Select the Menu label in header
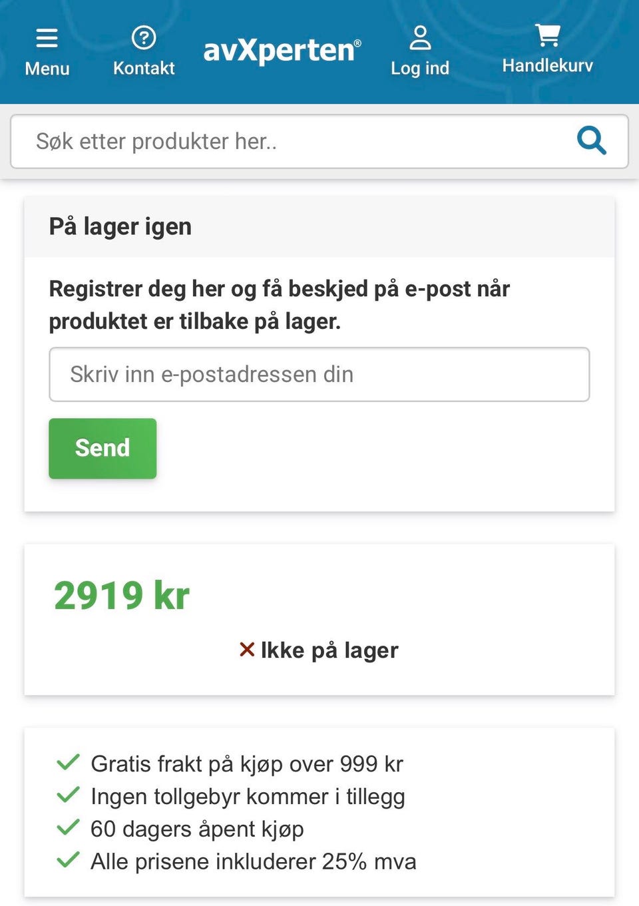Viewport: 639px width, 906px height. pyautogui.click(x=47, y=69)
